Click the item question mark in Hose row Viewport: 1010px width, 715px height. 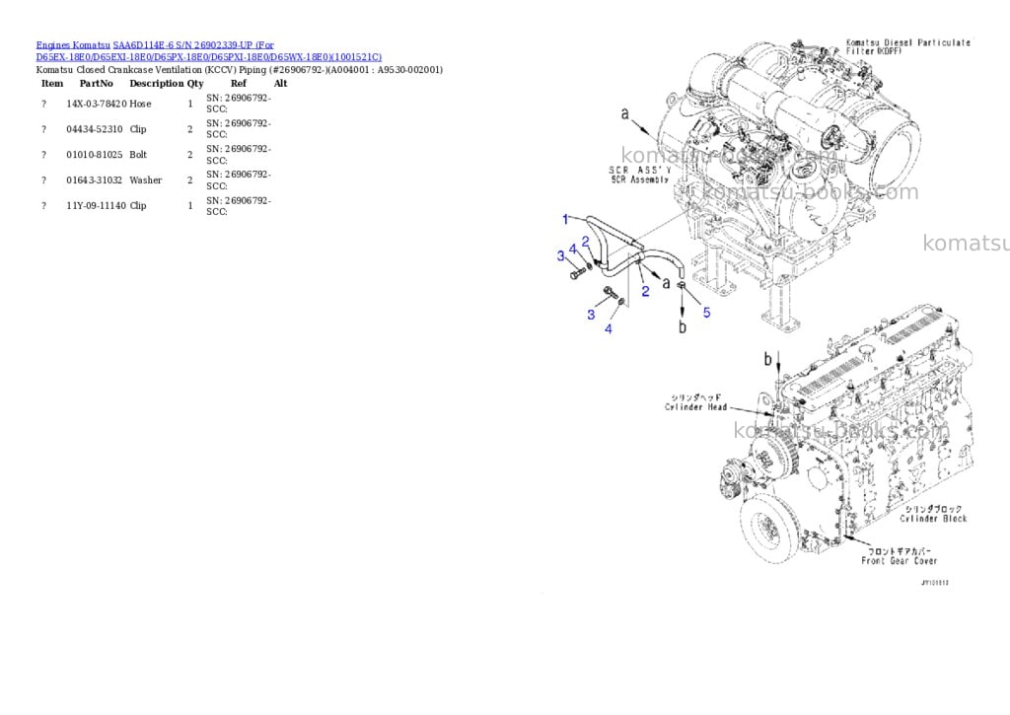pos(43,104)
